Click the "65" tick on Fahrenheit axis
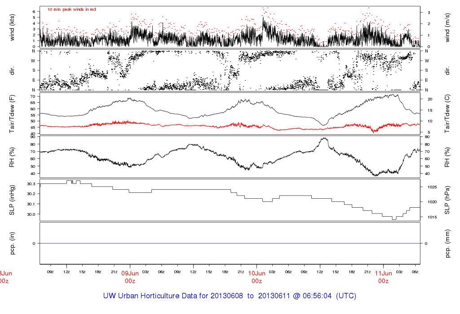The image size is (460, 314). click(32, 103)
